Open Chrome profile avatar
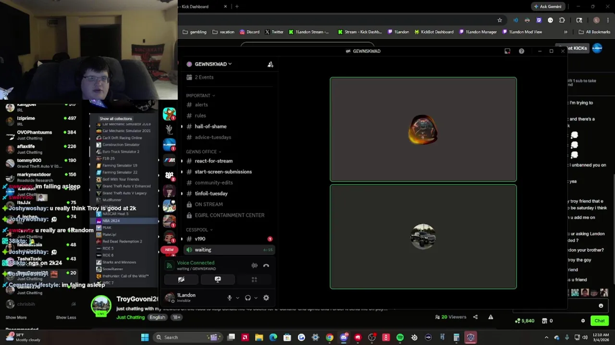The width and height of the screenshot is (615, 345). coord(596,20)
